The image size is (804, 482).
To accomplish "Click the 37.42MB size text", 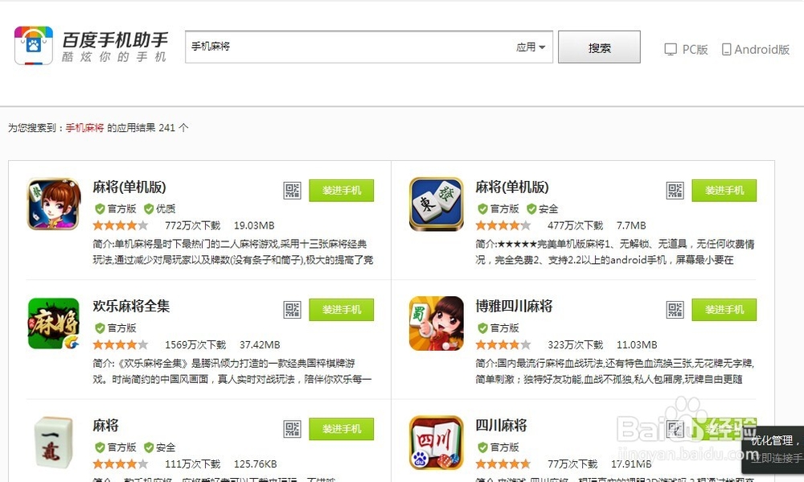I will (x=260, y=344).
